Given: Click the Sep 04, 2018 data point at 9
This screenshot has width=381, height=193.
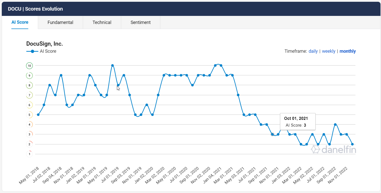Looking at the screenshot, I should [x=61, y=75].
